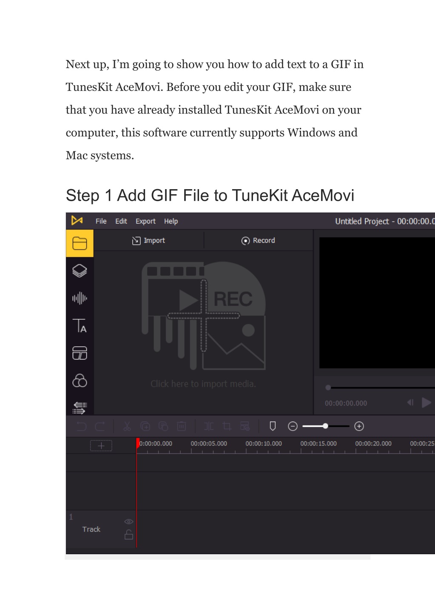Viewport: 435px width, 615px height.
Task: Click the preview progress bar handle
Action: click(328, 388)
